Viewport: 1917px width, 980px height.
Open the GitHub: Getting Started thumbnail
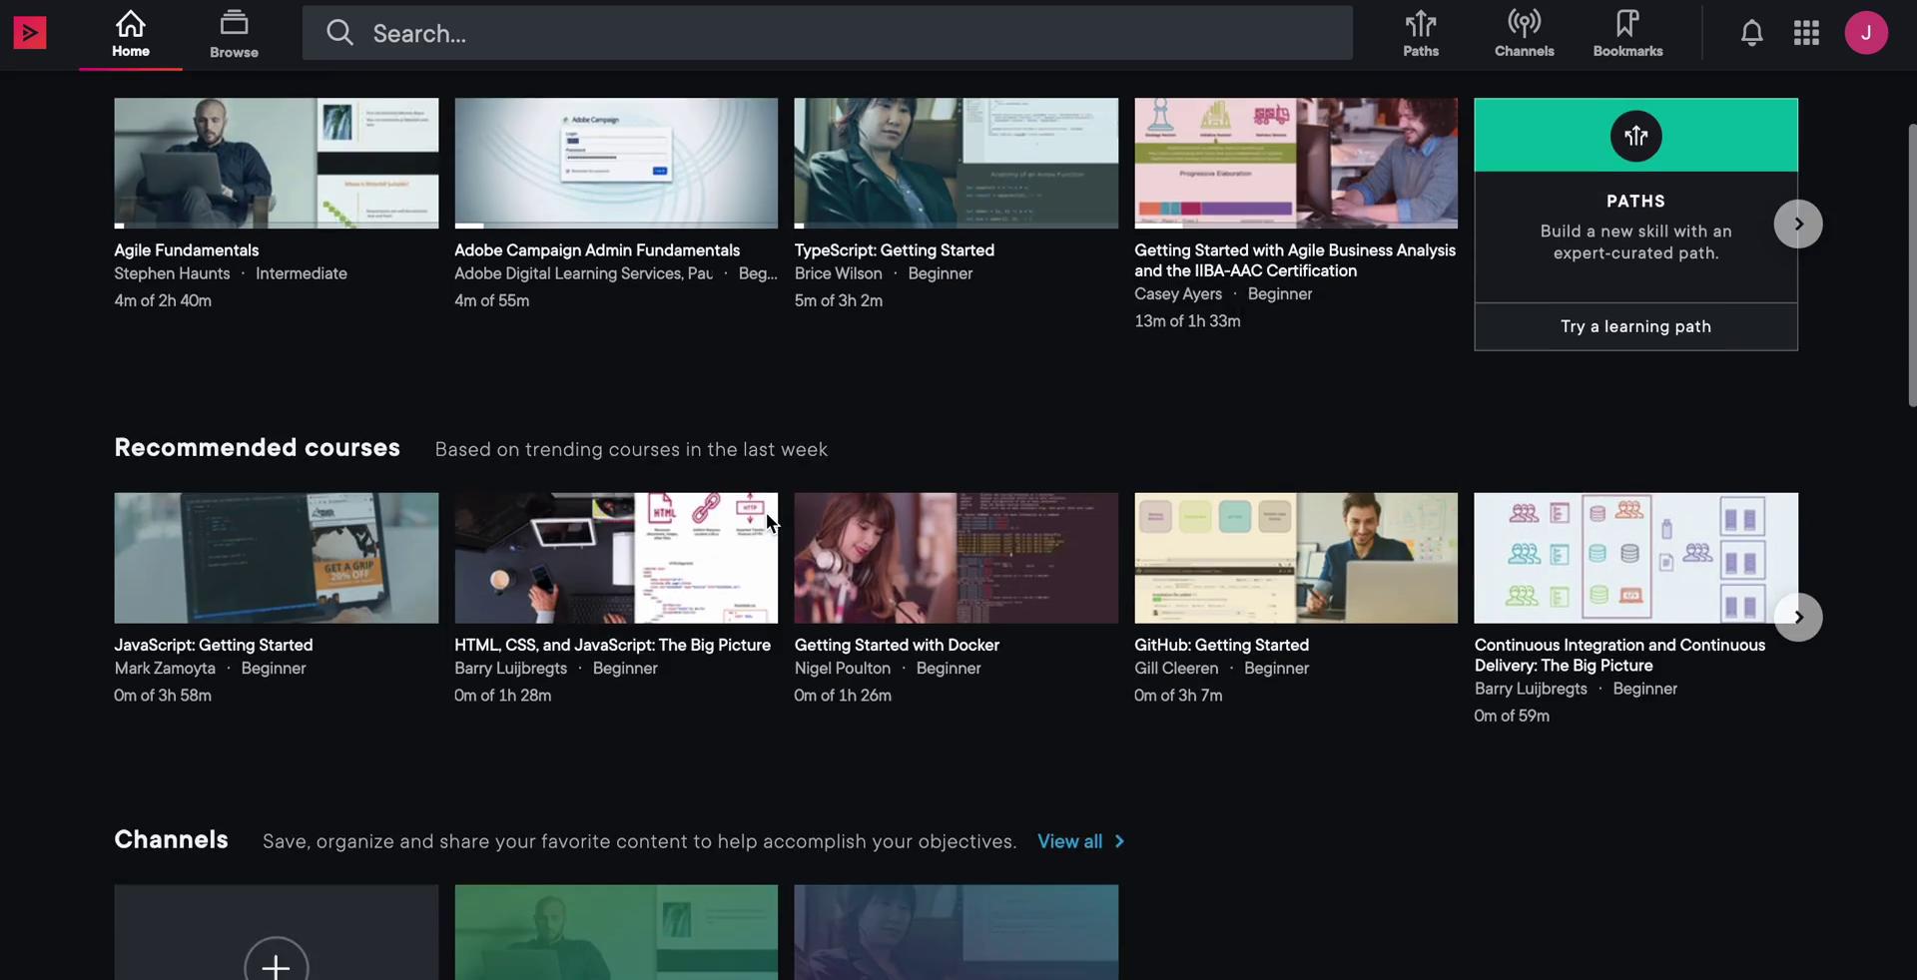(x=1296, y=558)
